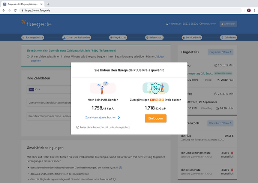Click the 69,51 € flight price
The width and height of the screenshot is (258, 183).
[x=229, y=136]
